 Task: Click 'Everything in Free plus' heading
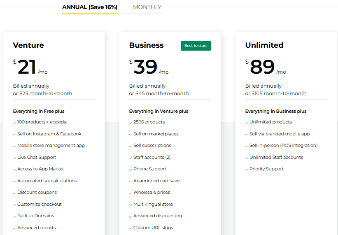(x=39, y=111)
